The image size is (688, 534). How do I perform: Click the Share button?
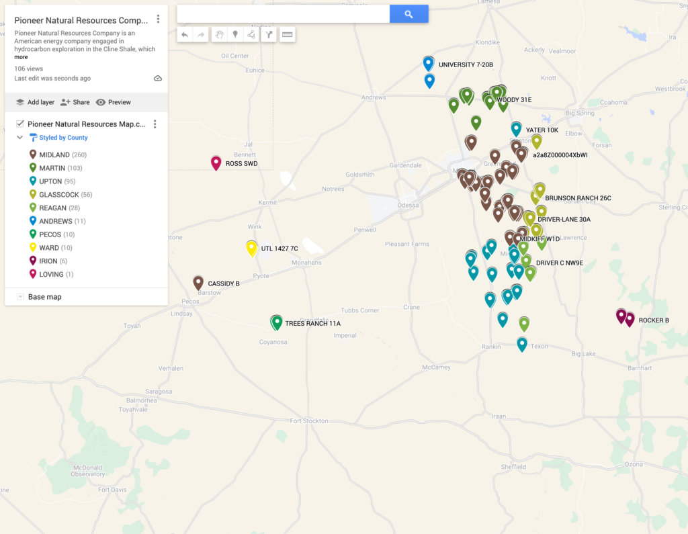click(75, 102)
